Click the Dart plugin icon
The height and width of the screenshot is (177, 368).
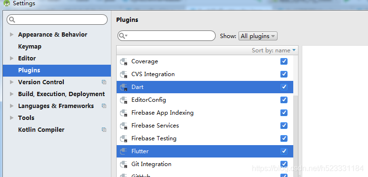[x=123, y=87]
